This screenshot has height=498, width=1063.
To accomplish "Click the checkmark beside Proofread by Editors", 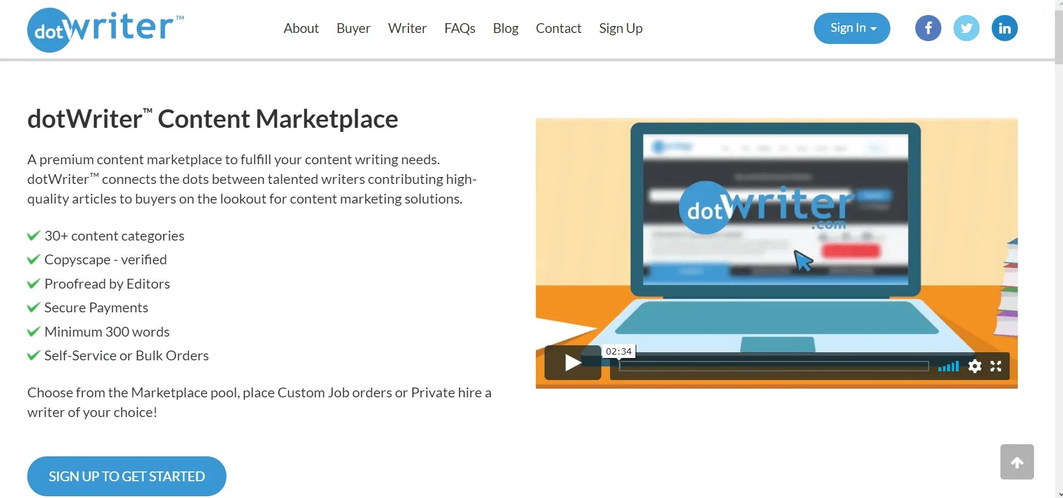I will pos(34,283).
